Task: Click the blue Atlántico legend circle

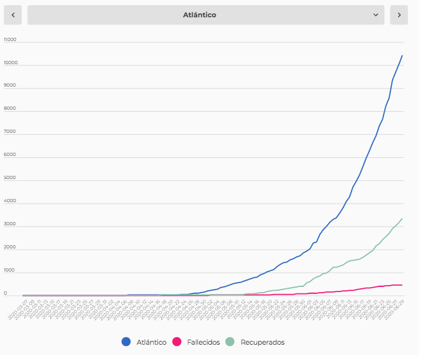Action: click(126, 342)
